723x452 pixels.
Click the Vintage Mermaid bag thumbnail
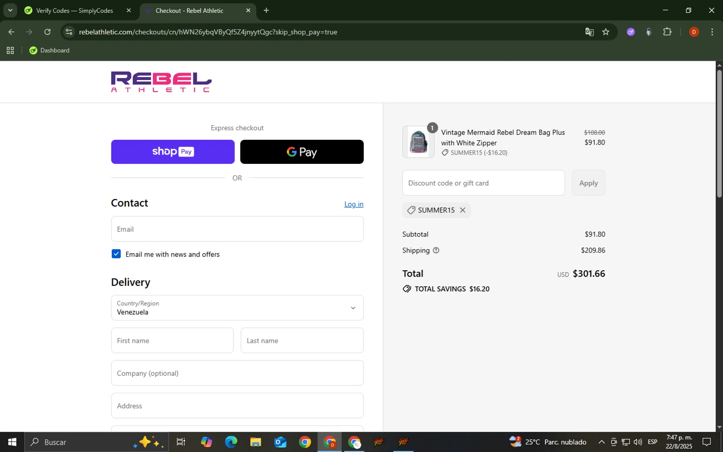point(418,142)
